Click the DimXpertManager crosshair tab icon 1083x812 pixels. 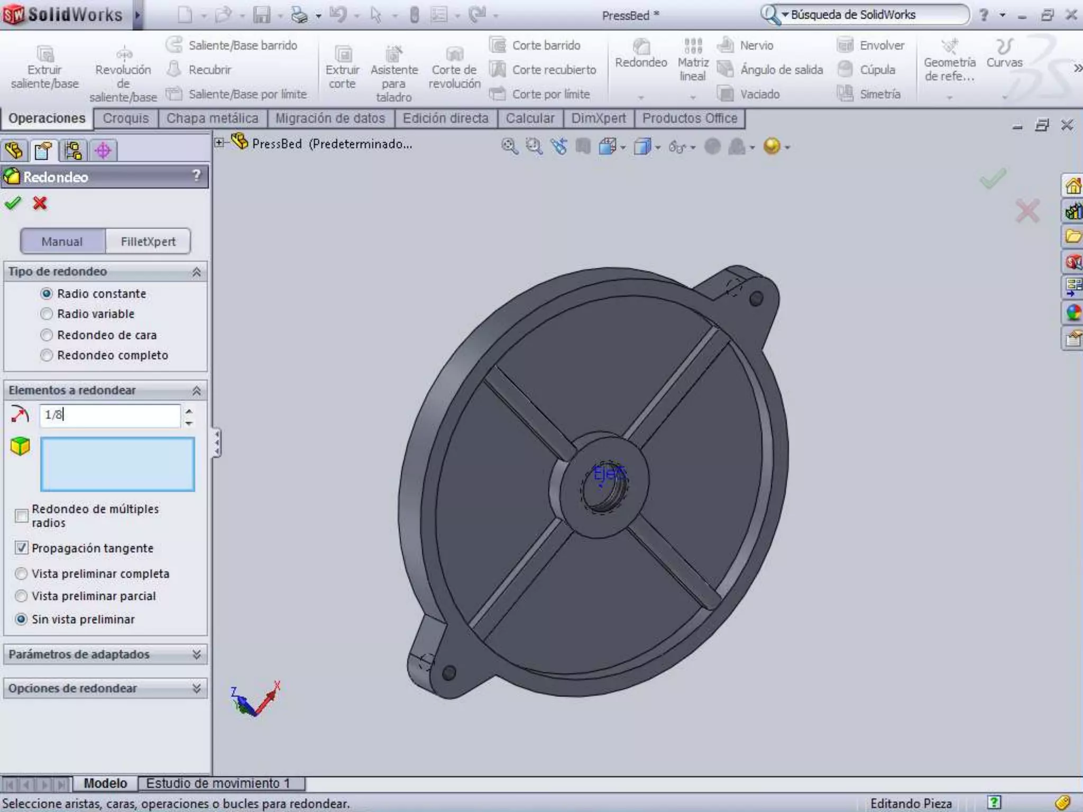click(103, 151)
